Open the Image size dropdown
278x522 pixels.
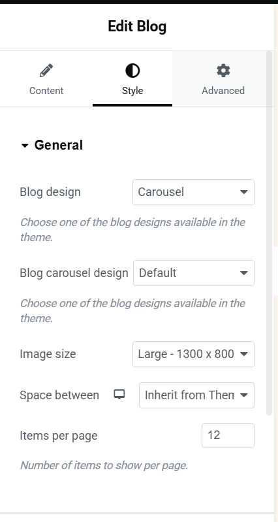(x=194, y=354)
